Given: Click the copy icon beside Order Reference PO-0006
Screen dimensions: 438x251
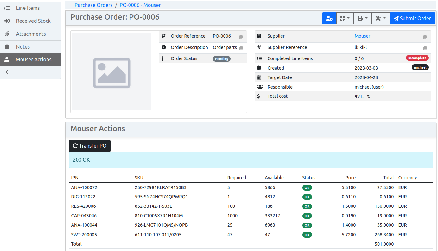Looking at the screenshot, I should [x=242, y=37].
